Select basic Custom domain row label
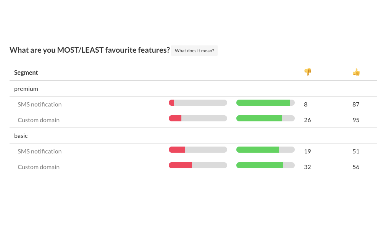 pos(39,167)
